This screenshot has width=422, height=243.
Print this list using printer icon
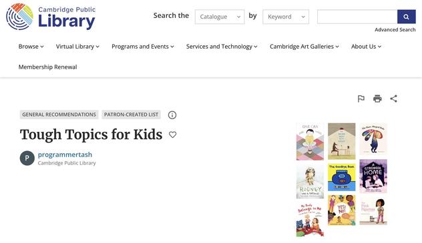[377, 99]
